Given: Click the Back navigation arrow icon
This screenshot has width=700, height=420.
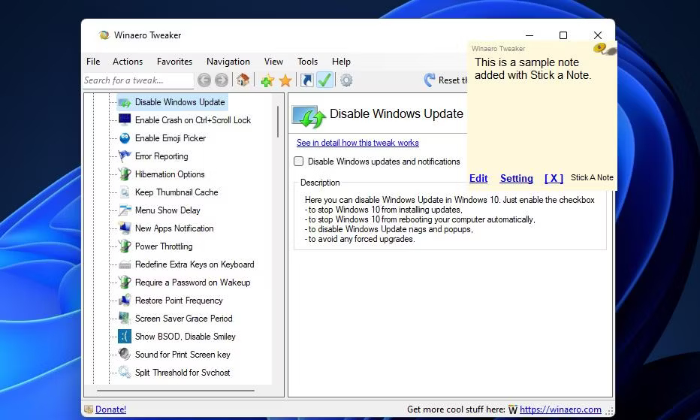Looking at the screenshot, I should [x=204, y=80].
